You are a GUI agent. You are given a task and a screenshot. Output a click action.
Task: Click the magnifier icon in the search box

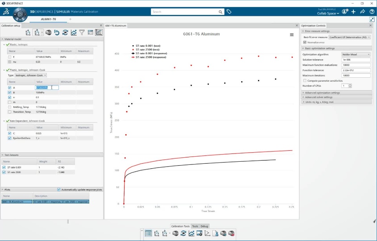[220, 12]
